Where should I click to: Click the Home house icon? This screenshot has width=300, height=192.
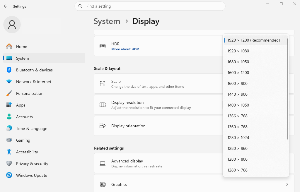point(9,47)
